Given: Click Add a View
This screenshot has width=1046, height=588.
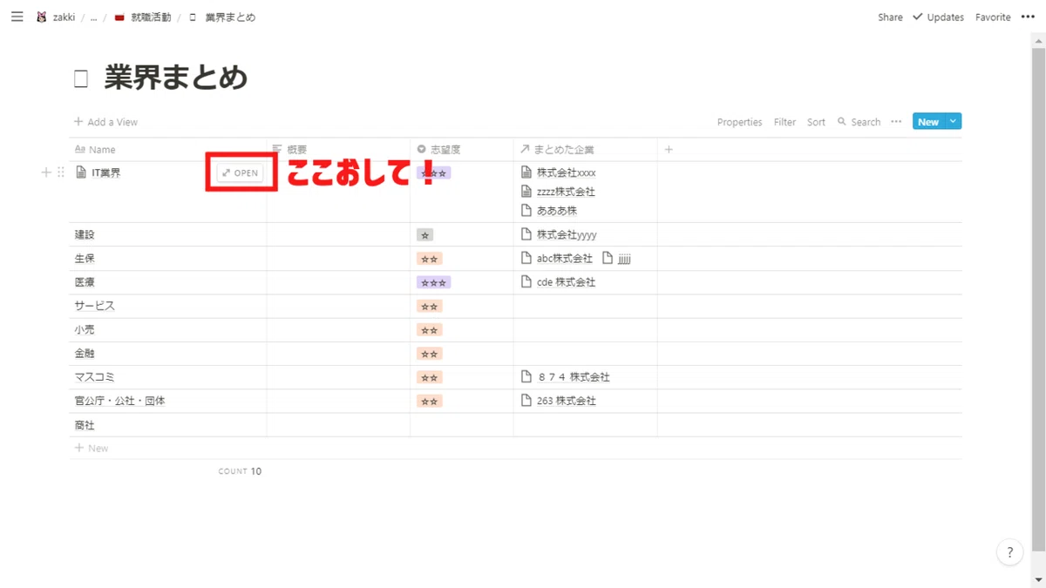Looking at the screenshot, I should pos(105,122).
